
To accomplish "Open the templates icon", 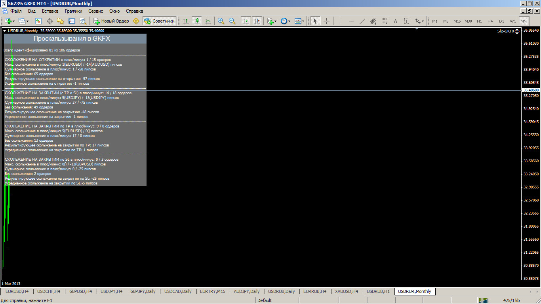I will click(298, 21).
